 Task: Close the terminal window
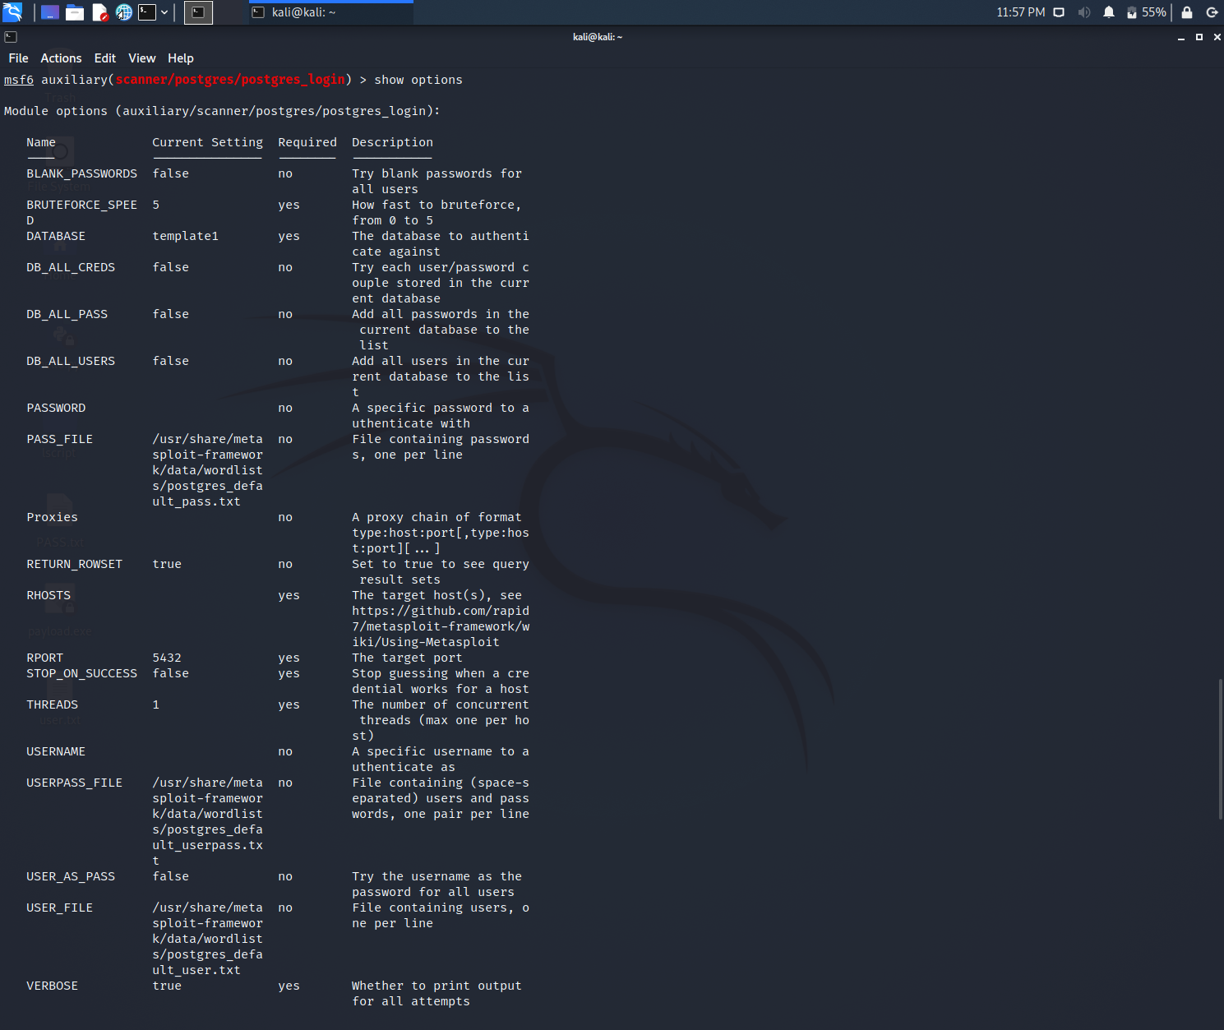coord(1217,37)
